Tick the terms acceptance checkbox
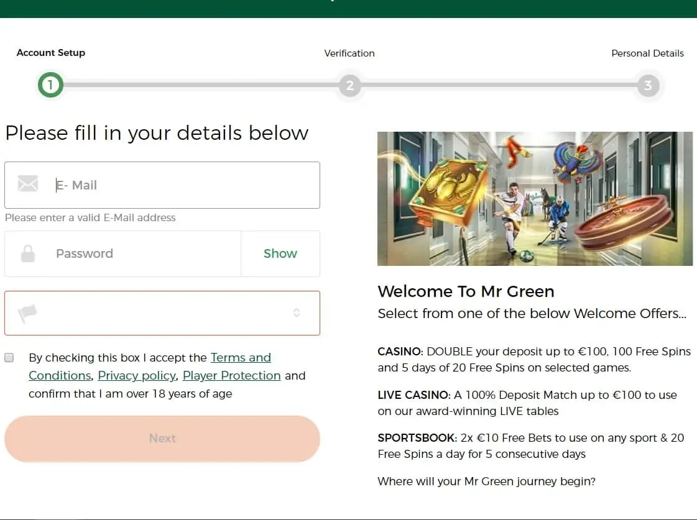 tap(9, 357)
